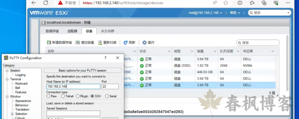
Task: Open browser split screen icon
Action: [x=240, y=3]
